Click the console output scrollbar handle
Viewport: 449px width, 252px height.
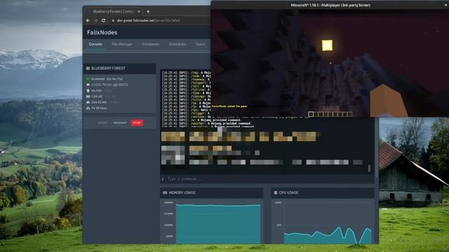(369, 169)
